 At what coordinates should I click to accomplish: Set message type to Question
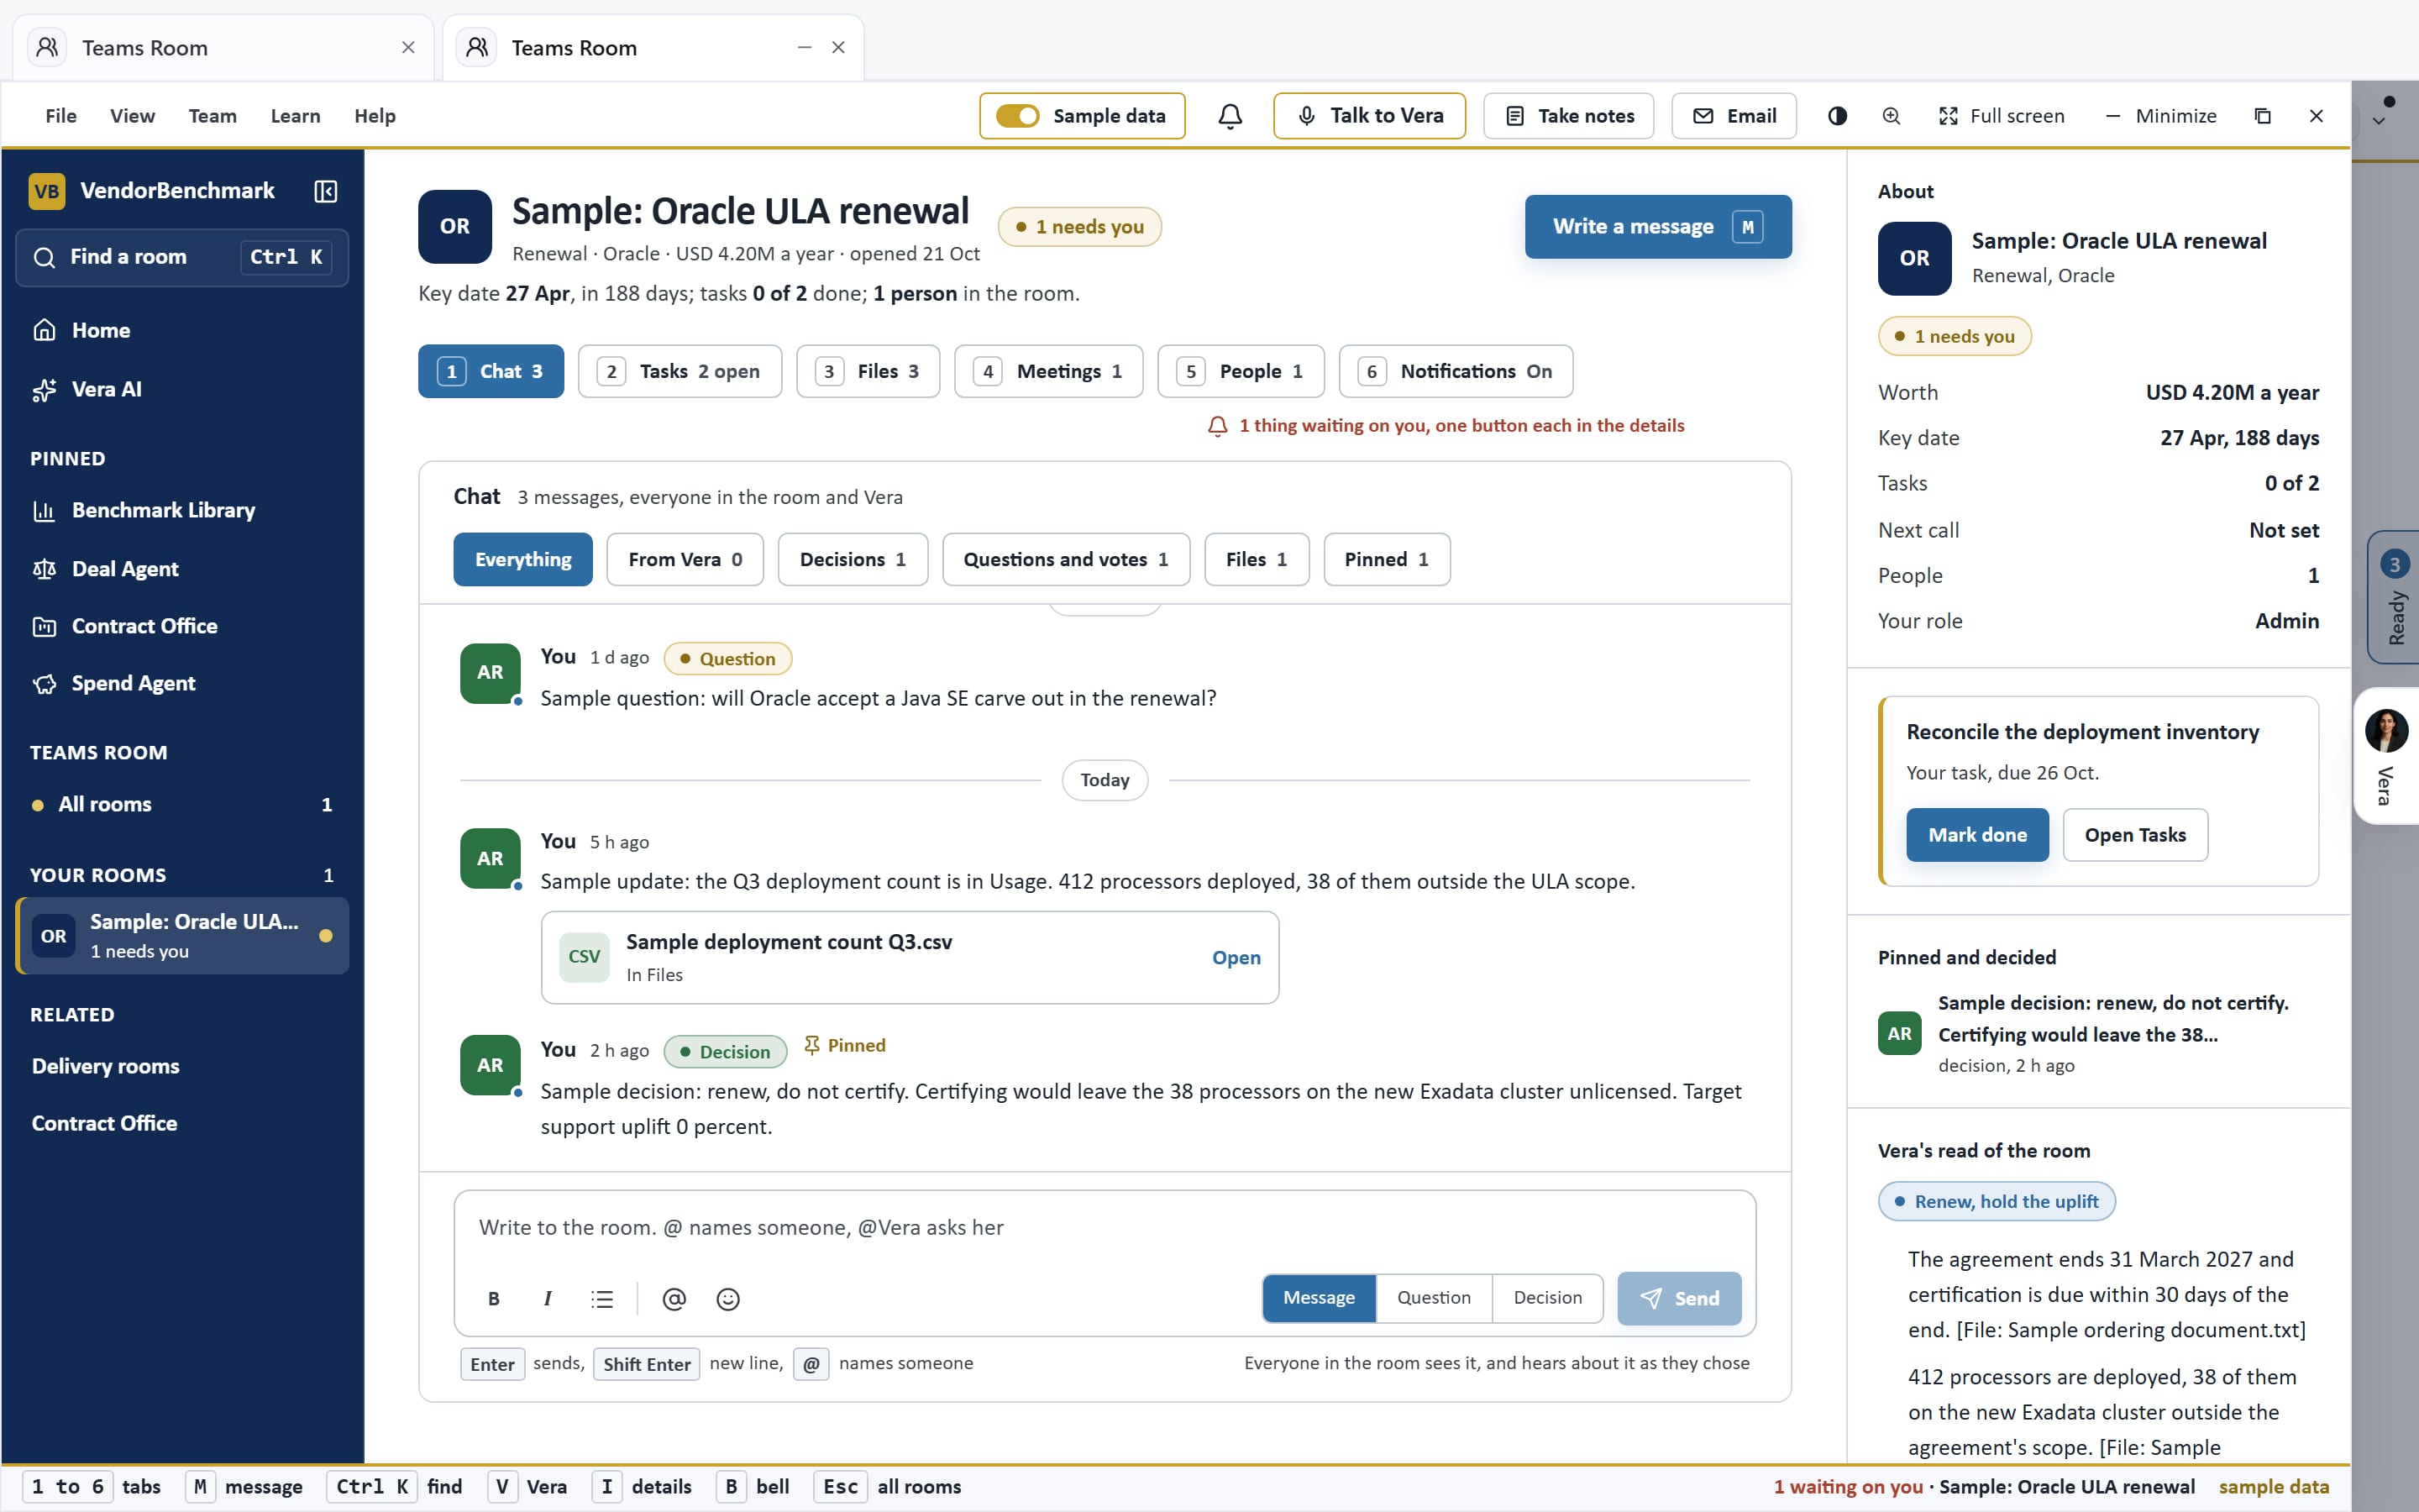(1434, 1297)
